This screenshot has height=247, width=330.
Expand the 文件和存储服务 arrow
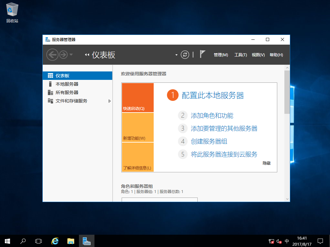coord(109,101)
